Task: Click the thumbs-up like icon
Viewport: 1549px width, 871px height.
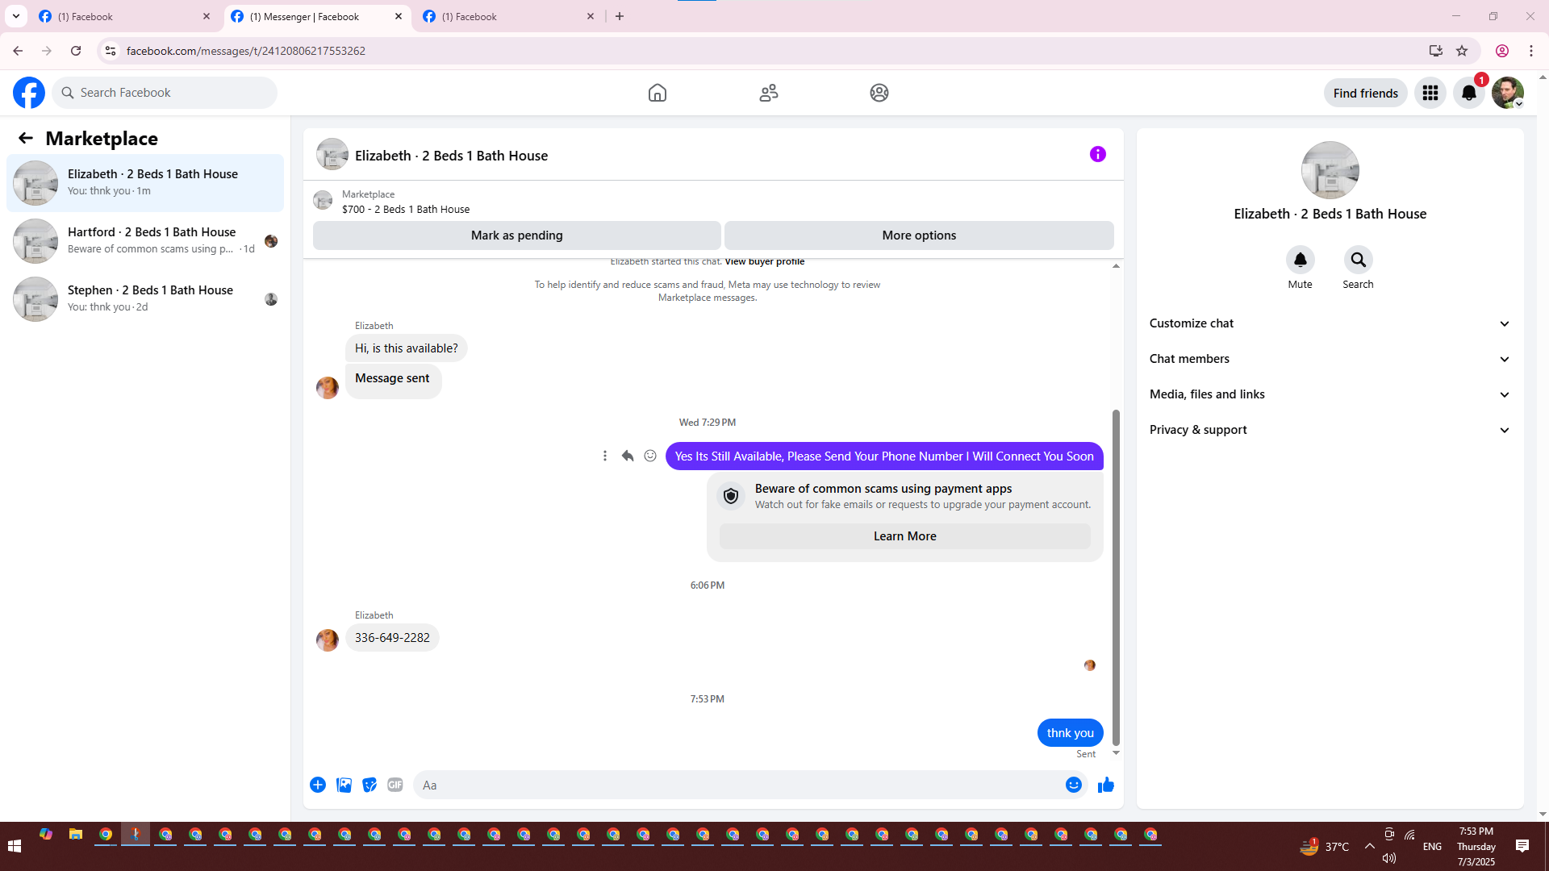Action: point(1105,785)
